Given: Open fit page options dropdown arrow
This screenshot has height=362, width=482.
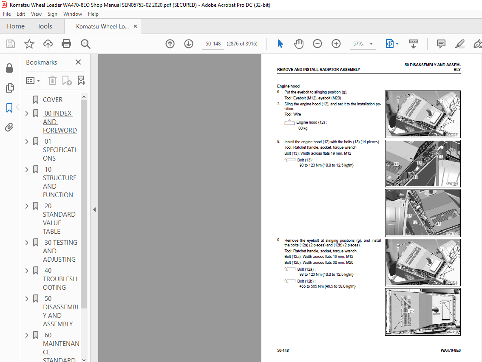Looking at the screenshot, I should [x=397, y=44].
